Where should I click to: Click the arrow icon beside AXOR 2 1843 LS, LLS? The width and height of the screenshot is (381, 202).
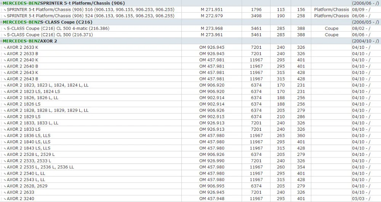5,149
